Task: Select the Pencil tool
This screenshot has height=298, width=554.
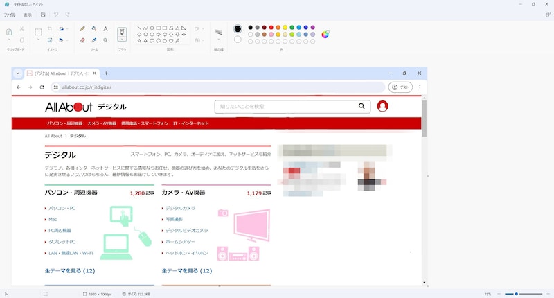Action: pyautogui.click(x=82, y=29)
